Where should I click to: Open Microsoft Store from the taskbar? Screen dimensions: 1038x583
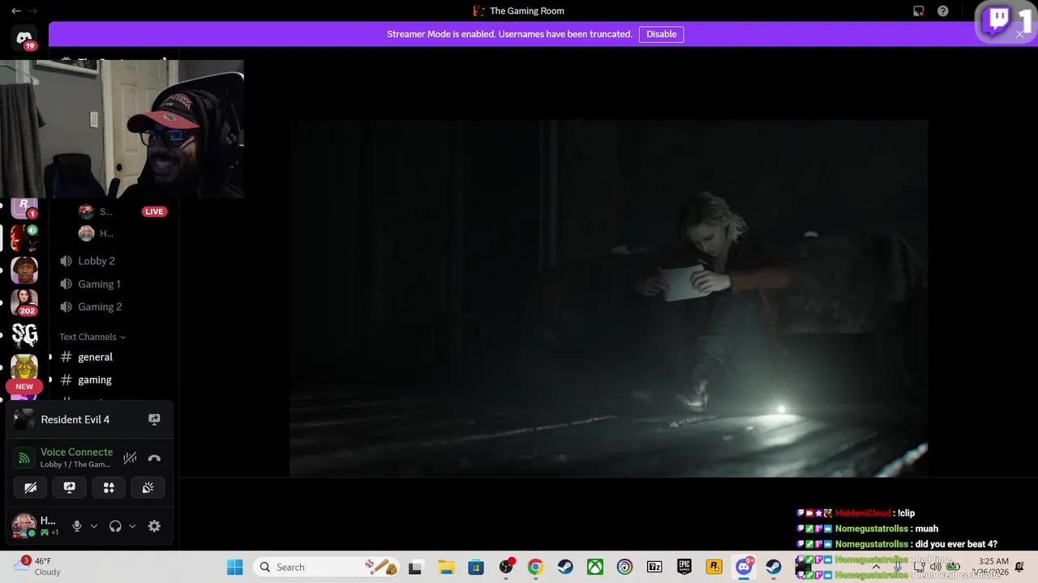pyautogui.click(x=476, y=567)
